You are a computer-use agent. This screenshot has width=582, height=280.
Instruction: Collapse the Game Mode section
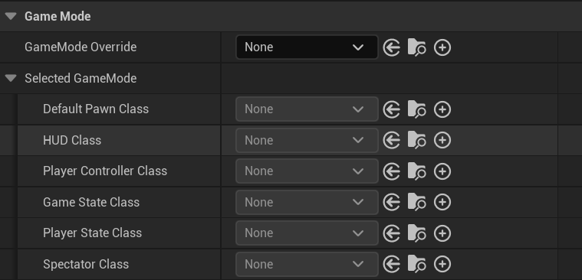coord(12,16)
